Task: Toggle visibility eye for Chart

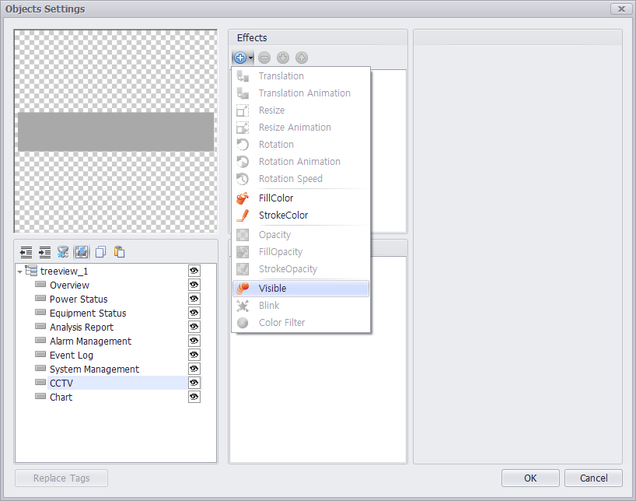Action: pyautogui.click(x=194, y=397)
